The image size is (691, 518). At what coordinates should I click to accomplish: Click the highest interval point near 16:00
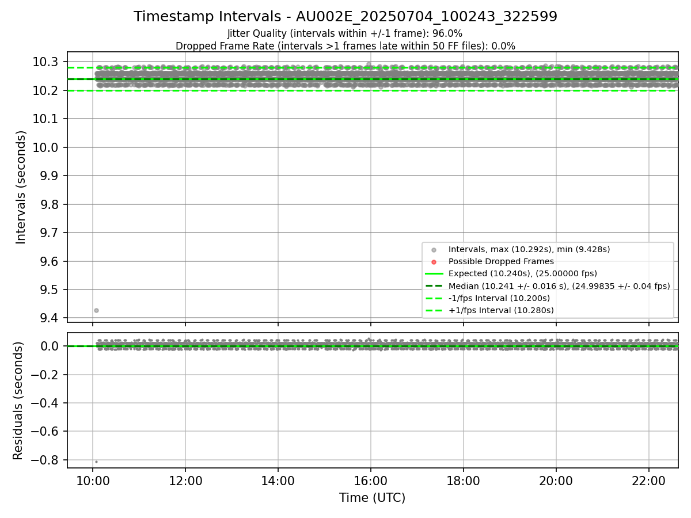tap(369, 64)
